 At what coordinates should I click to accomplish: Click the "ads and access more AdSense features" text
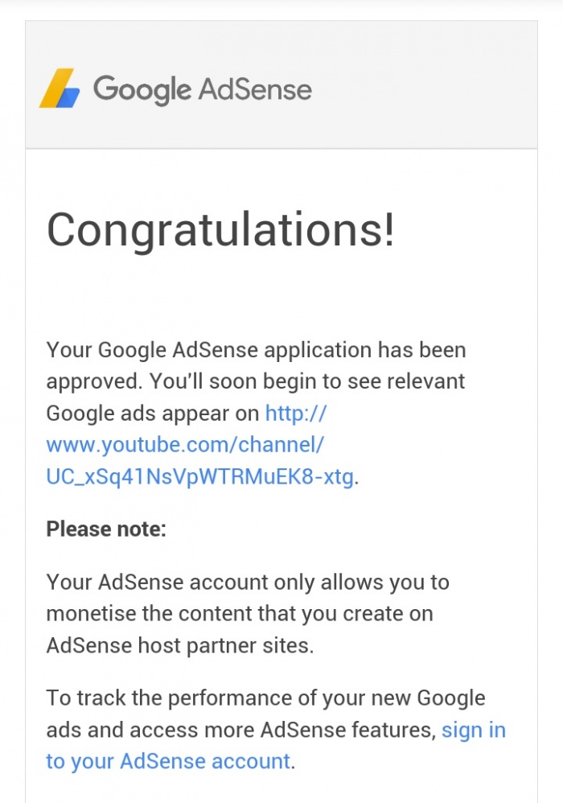pos(240,730)
